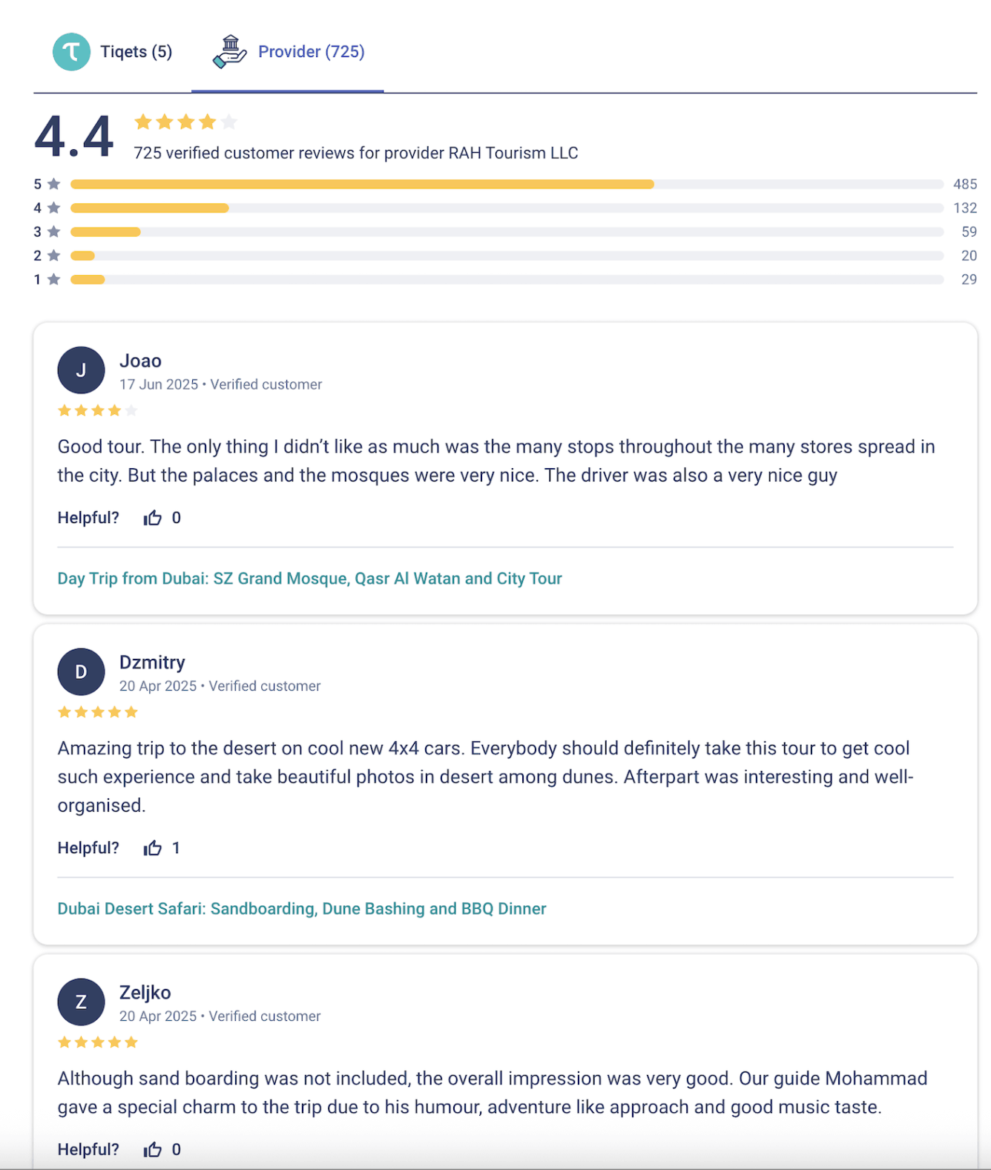Click Joao's reviewer name
This screenshot has height=1170, width=991.
[x=140, y=361]
